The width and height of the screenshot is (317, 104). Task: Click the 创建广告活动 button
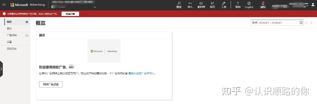click(51, 84)
